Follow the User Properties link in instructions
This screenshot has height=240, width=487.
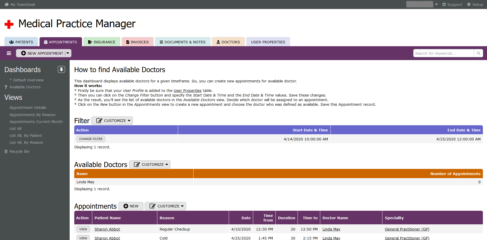pos(187,91)
